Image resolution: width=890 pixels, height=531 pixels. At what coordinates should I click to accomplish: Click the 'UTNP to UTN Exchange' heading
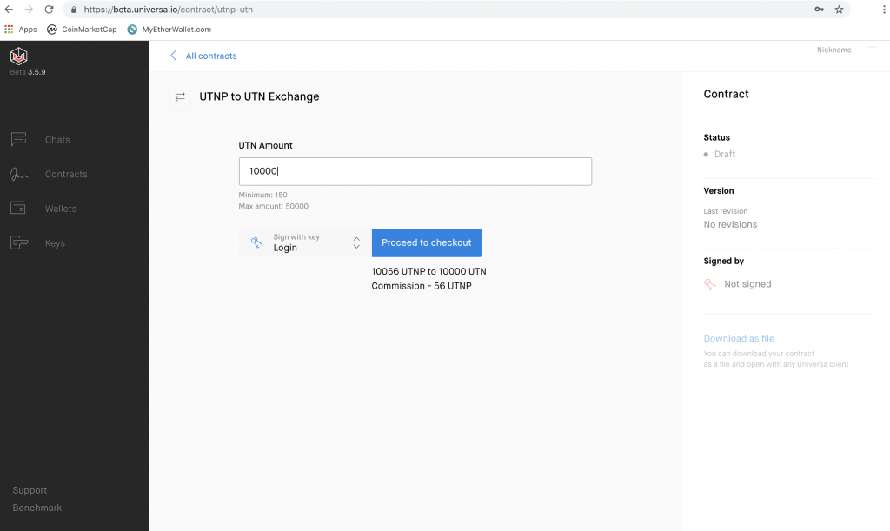click(x=259, y=96)
